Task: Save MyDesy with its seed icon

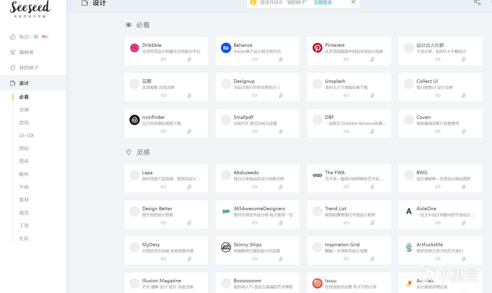Action: pyautogui.click(x=189, y=259)
